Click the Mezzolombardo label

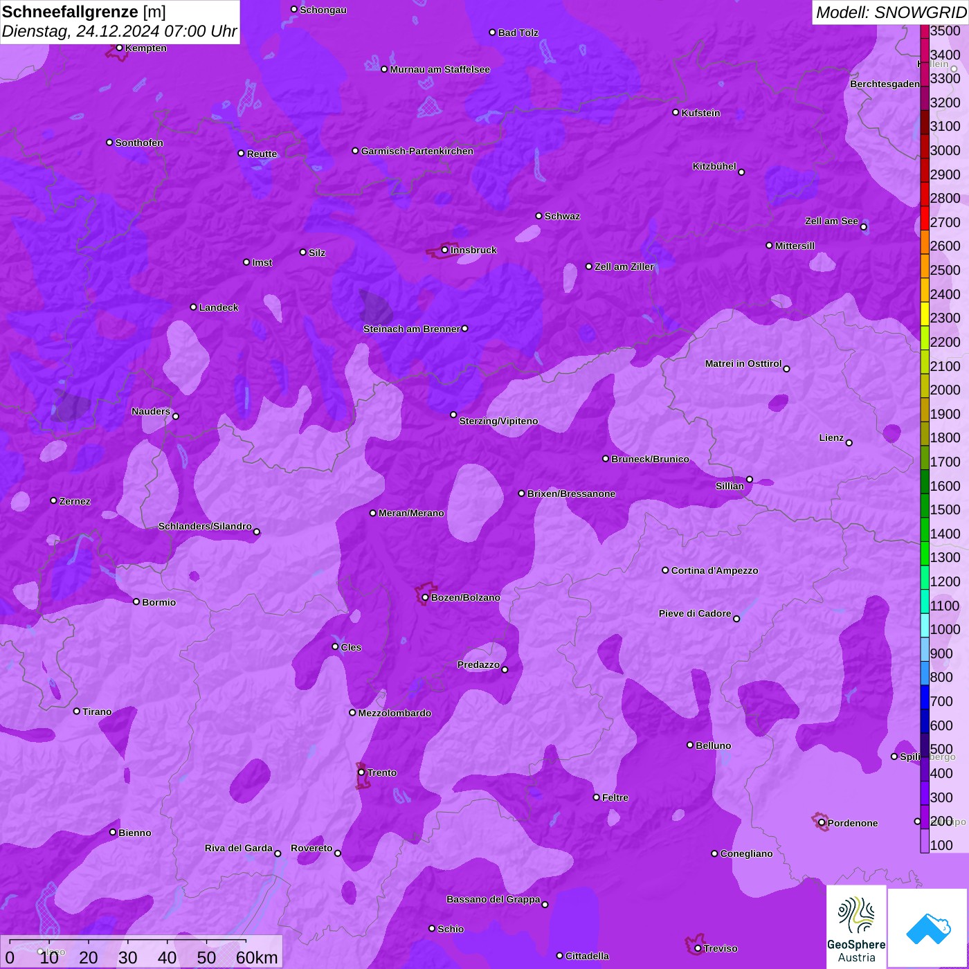coord(395,713)
